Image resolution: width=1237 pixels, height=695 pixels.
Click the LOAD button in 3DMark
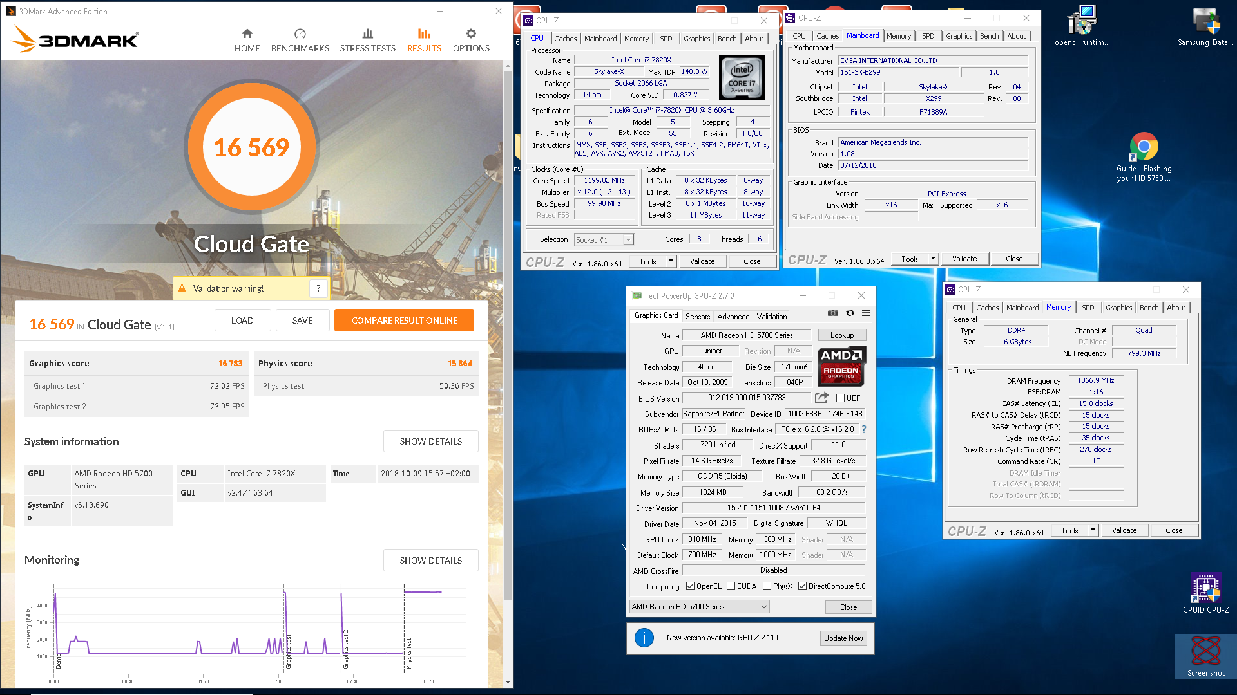(242, 320)
